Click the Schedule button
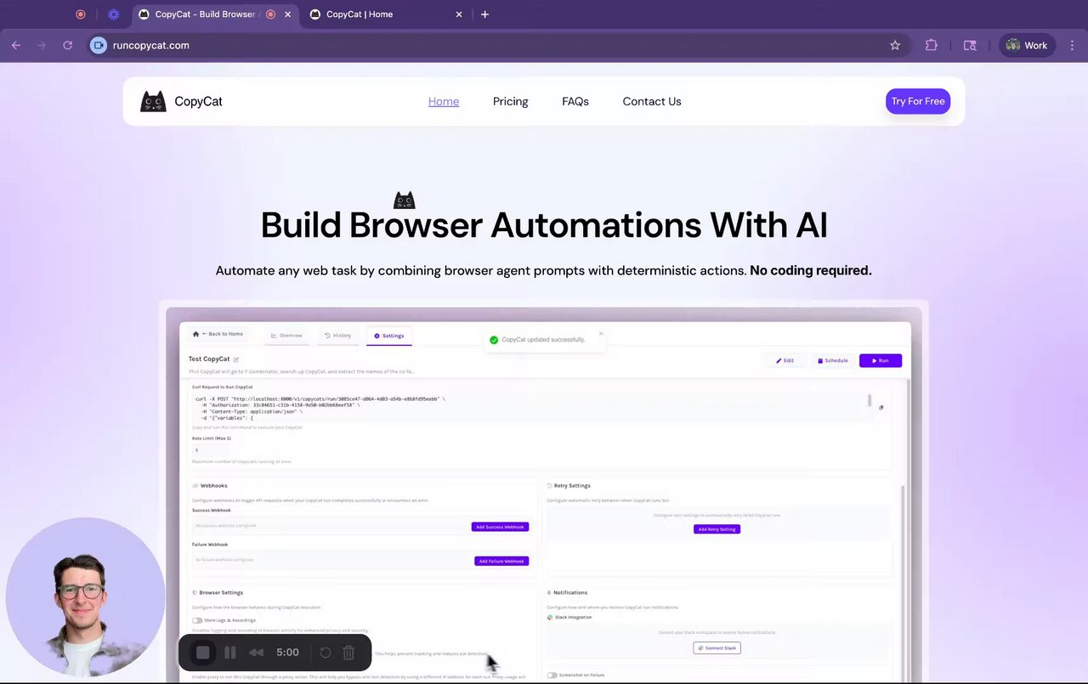1088x684 pixels. (833, 360)
